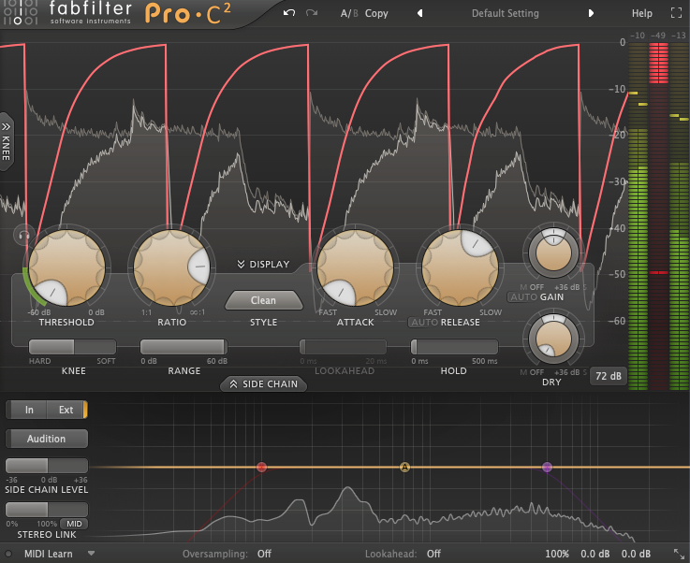Open Lookahead Off menu in bottom bar
The image size is (690, 563).
433,554
